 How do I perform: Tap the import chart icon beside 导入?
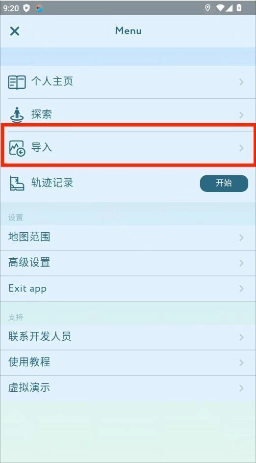tap(17, 148)
